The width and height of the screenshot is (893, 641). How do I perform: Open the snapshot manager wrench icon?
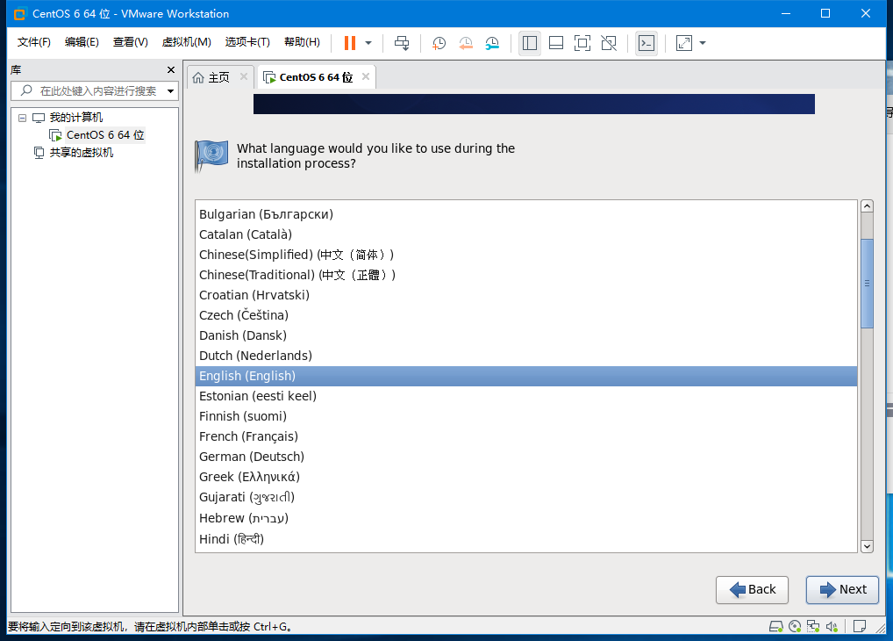[493, 43]
